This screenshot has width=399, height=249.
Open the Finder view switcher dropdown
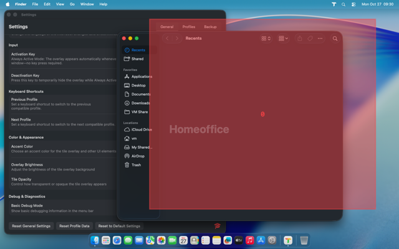(266, 39)
